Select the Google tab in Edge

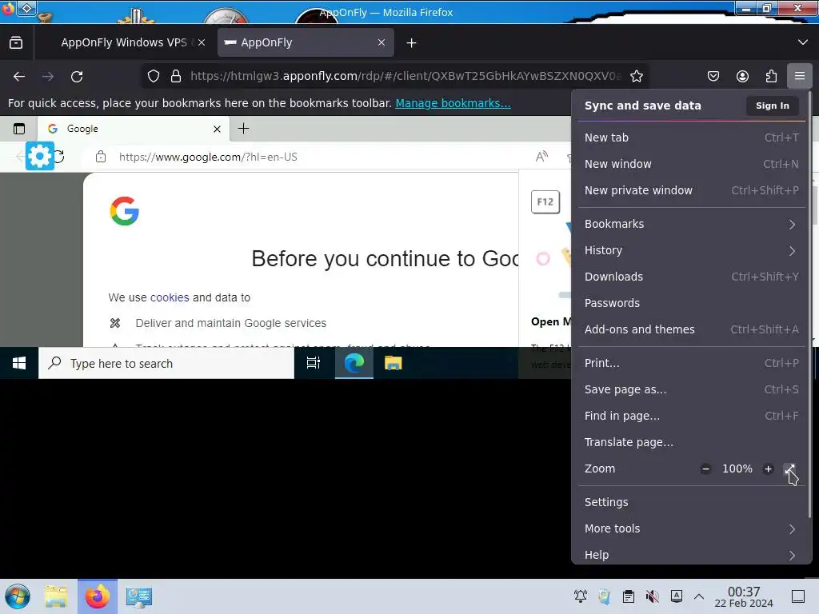(132, 129)
